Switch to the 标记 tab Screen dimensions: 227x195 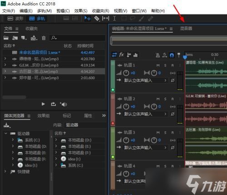(67, 116)
